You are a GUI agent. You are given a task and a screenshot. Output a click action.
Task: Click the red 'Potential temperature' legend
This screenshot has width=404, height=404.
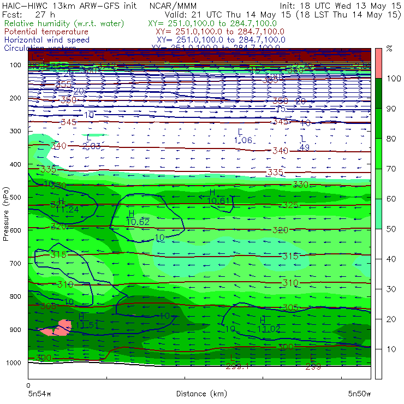[x=46, y=32]
